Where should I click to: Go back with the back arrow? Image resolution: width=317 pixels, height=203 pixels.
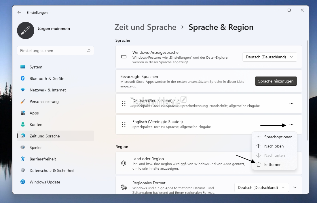[x=19, y=13]
